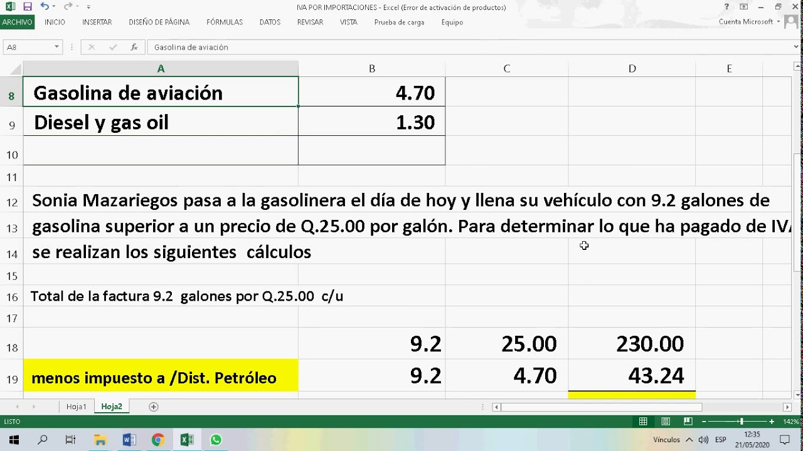This screenshot has width=803, height=451.
Task: Open the FÓRMULAS ribbon tab
Action: tap(225, 22)
